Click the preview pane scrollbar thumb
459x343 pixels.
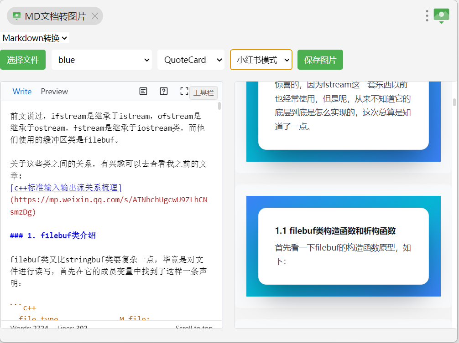pyautogui.click(x=454, y=102)
